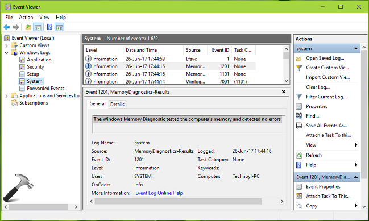Open the Event Log Online Help link
The width and height of the screenshot is (369, 221).
click(x=159, y=193)
